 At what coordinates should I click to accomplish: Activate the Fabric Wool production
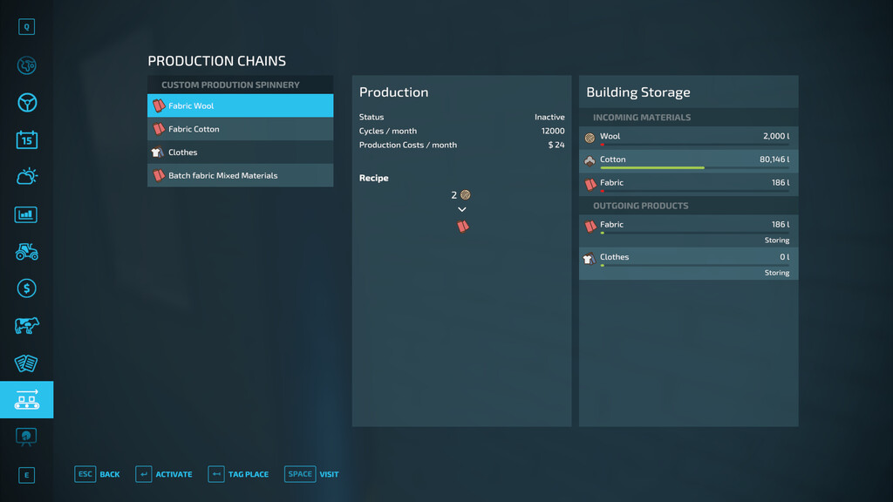point(240,105)
